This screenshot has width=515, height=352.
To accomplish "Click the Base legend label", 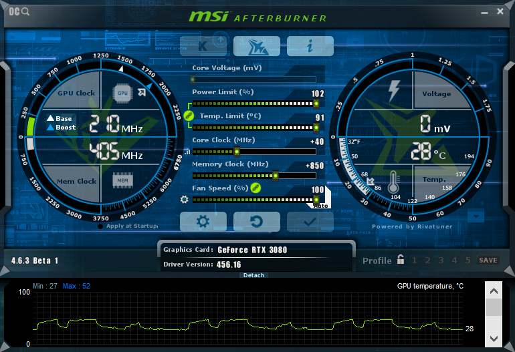I will (x=60, y=118).
